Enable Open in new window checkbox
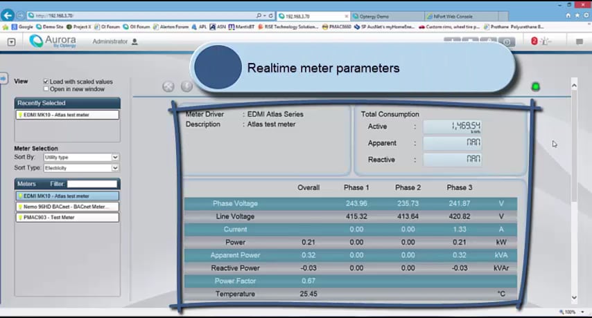 point(46,89)
